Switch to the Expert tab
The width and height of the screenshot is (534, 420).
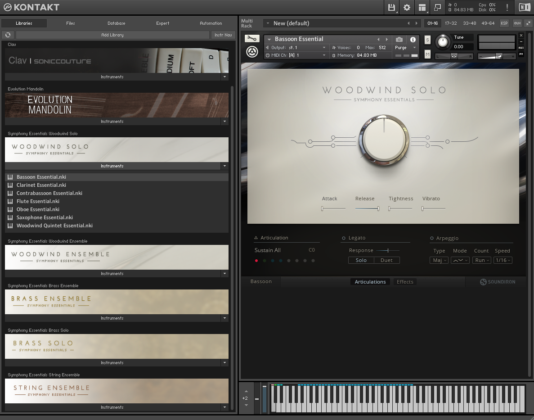click(162, 23)
